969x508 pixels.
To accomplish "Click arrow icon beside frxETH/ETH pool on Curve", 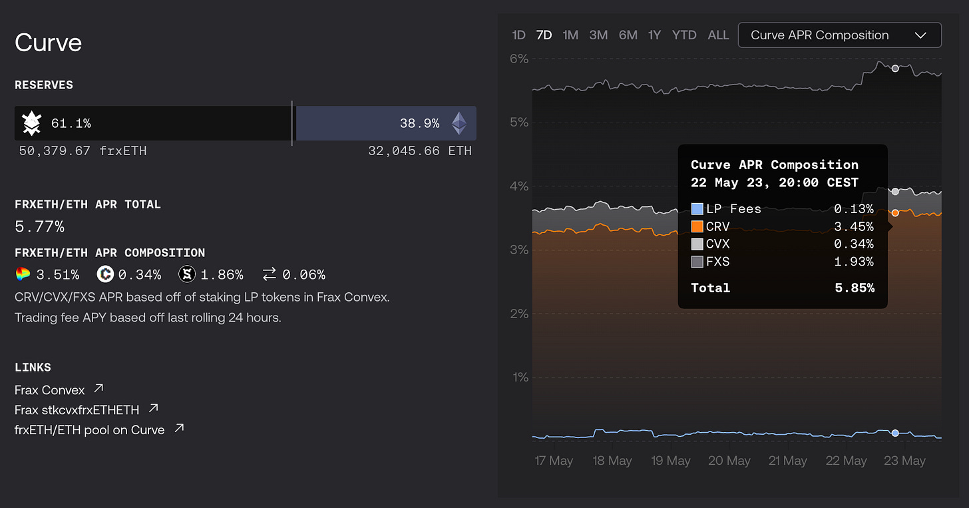I will [x=178, y=428].
